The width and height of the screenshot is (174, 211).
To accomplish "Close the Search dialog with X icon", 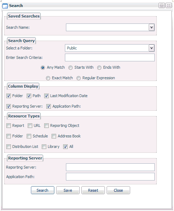I will tap(168, 6).
